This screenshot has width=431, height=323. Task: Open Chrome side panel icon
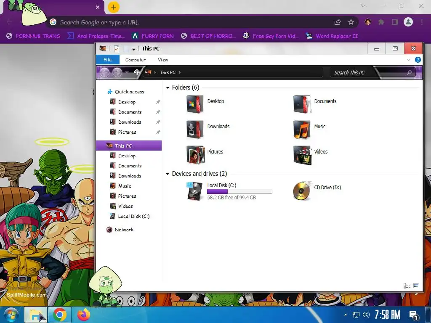point(395,22)
